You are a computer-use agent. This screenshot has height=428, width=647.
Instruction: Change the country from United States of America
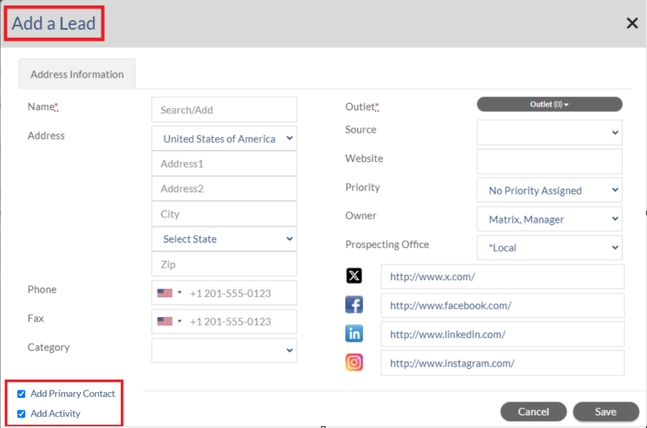(224, 139)
